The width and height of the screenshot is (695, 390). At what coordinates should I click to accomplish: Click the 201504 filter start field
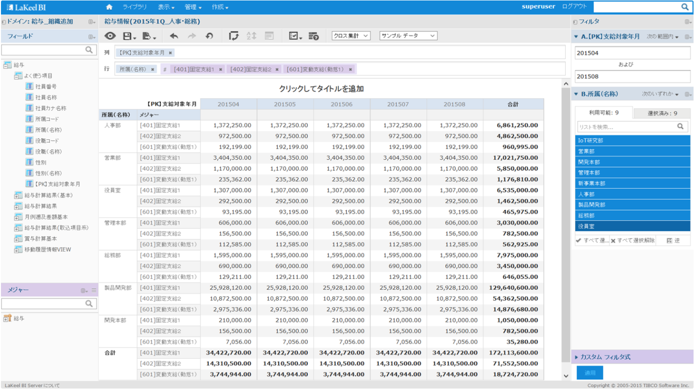click(632, 53)
